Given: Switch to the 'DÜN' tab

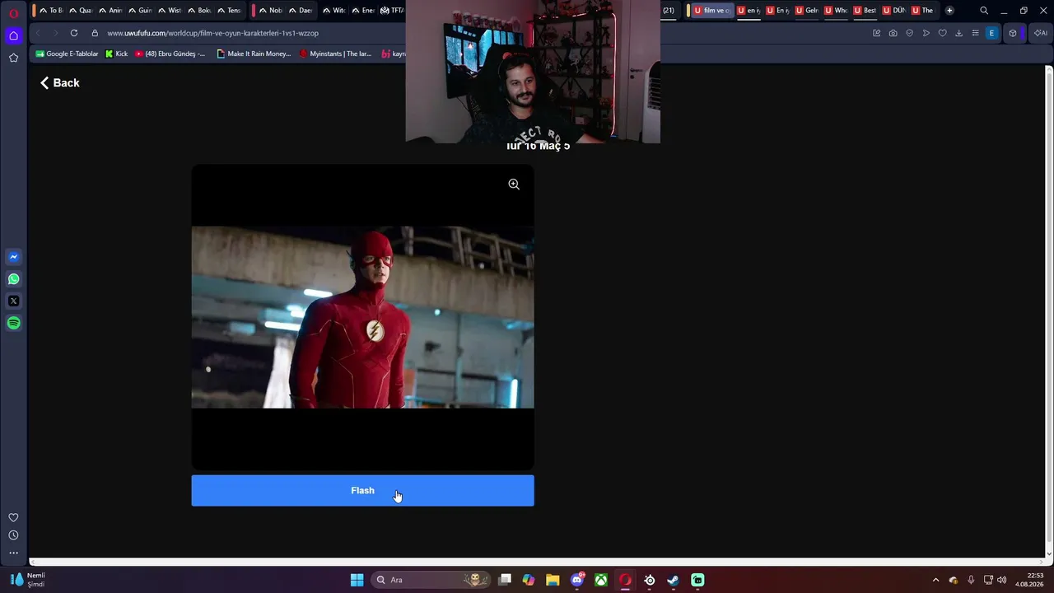Looking at the screenshot, I should pyautogui.click(x=893, y=11).
